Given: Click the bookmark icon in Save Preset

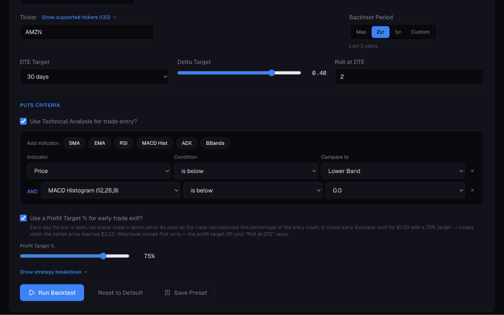Looking at the screenshot, I should (167, 293).
